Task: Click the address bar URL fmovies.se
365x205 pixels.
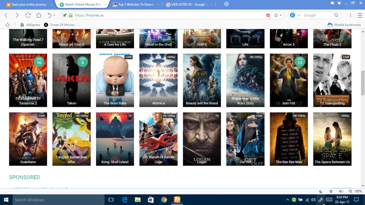Action: tap(89, 15)
